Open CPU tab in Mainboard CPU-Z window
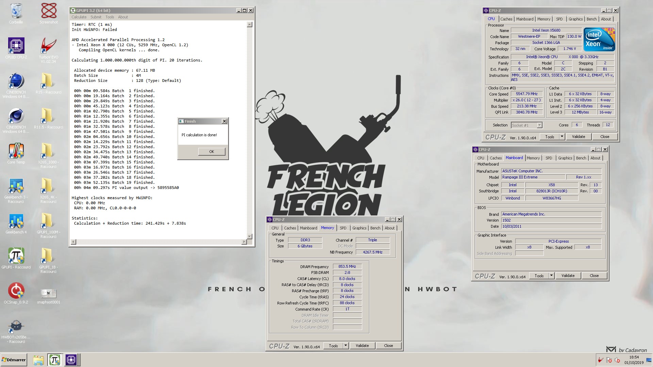Image resolution: width=653 pixels, height=367 pixels. click(481, 158)
